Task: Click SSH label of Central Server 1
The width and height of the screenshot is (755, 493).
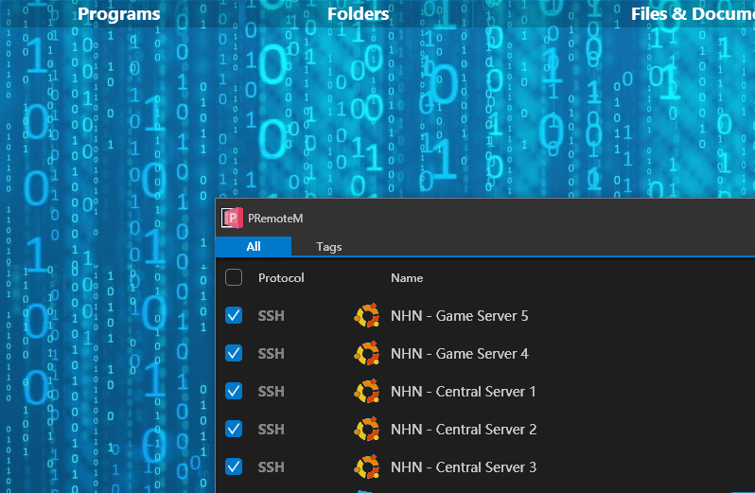Action: coord(272,392)
